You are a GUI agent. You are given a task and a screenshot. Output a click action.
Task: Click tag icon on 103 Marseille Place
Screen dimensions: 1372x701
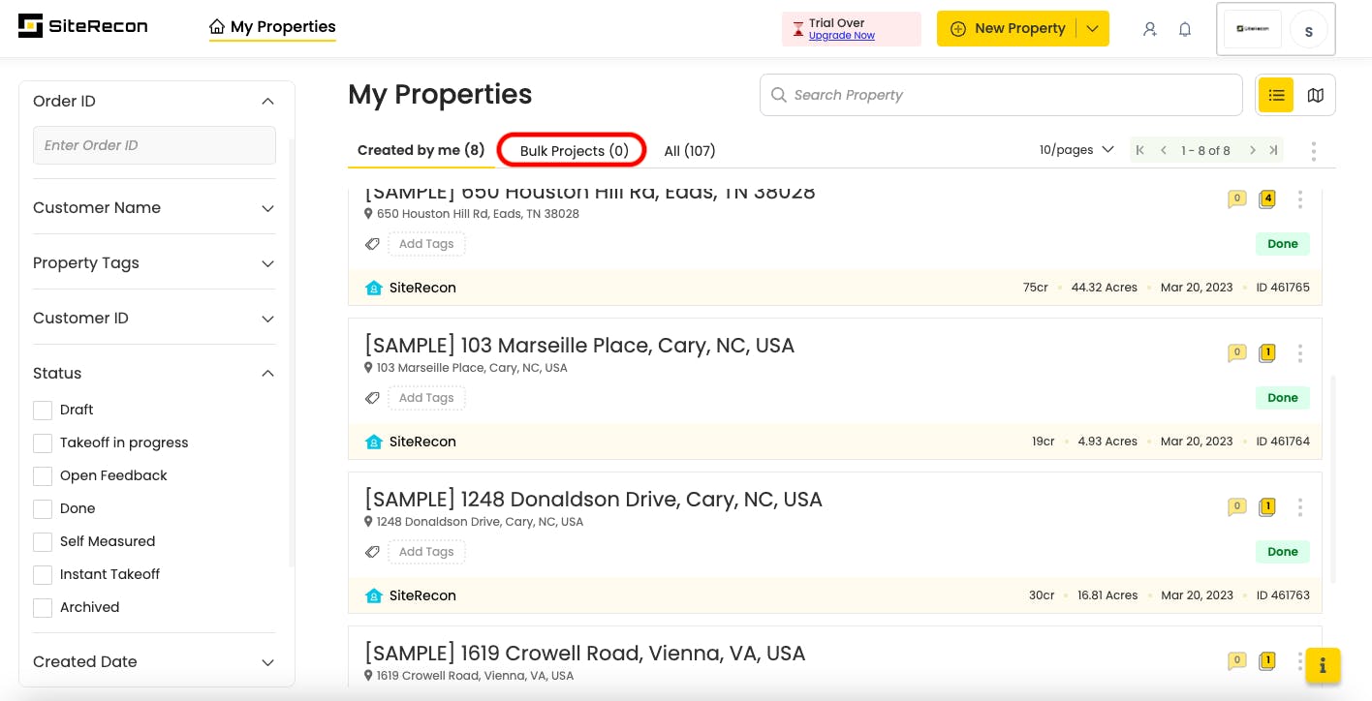372,398
